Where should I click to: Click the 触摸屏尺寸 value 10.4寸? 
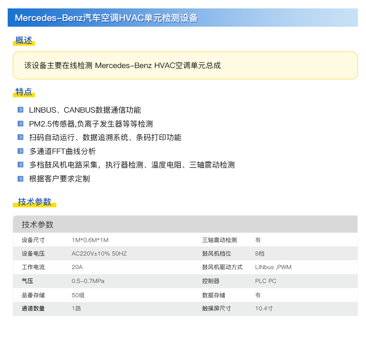coord(264,309)
